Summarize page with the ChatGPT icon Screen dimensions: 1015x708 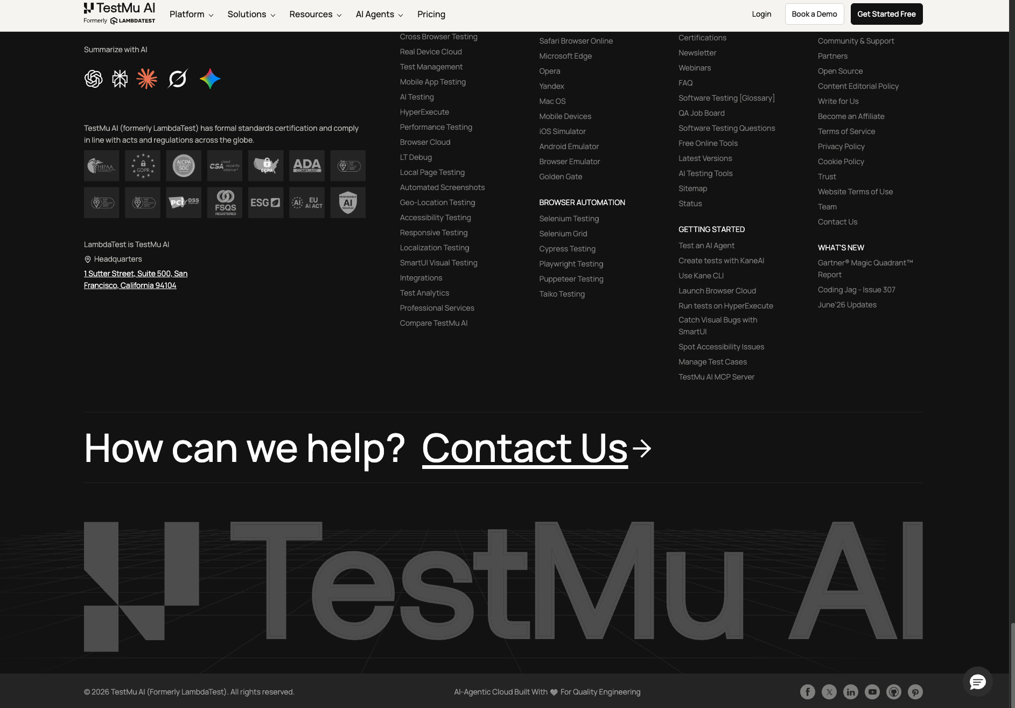coord(93,79)
